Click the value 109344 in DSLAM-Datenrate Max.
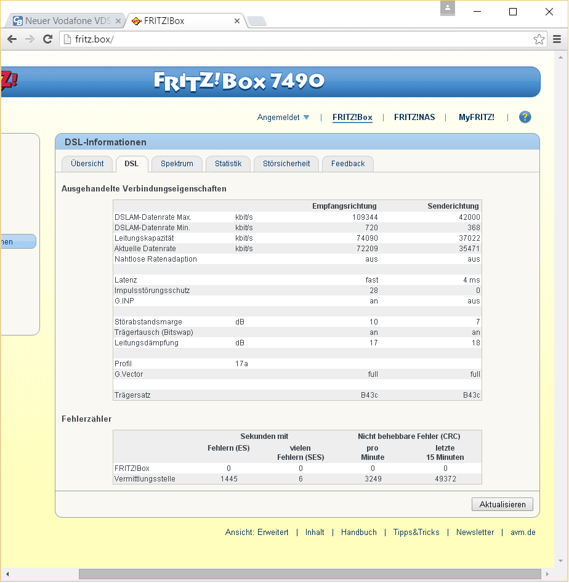Viewport: 569px width, 583px height. coord(365,217)
